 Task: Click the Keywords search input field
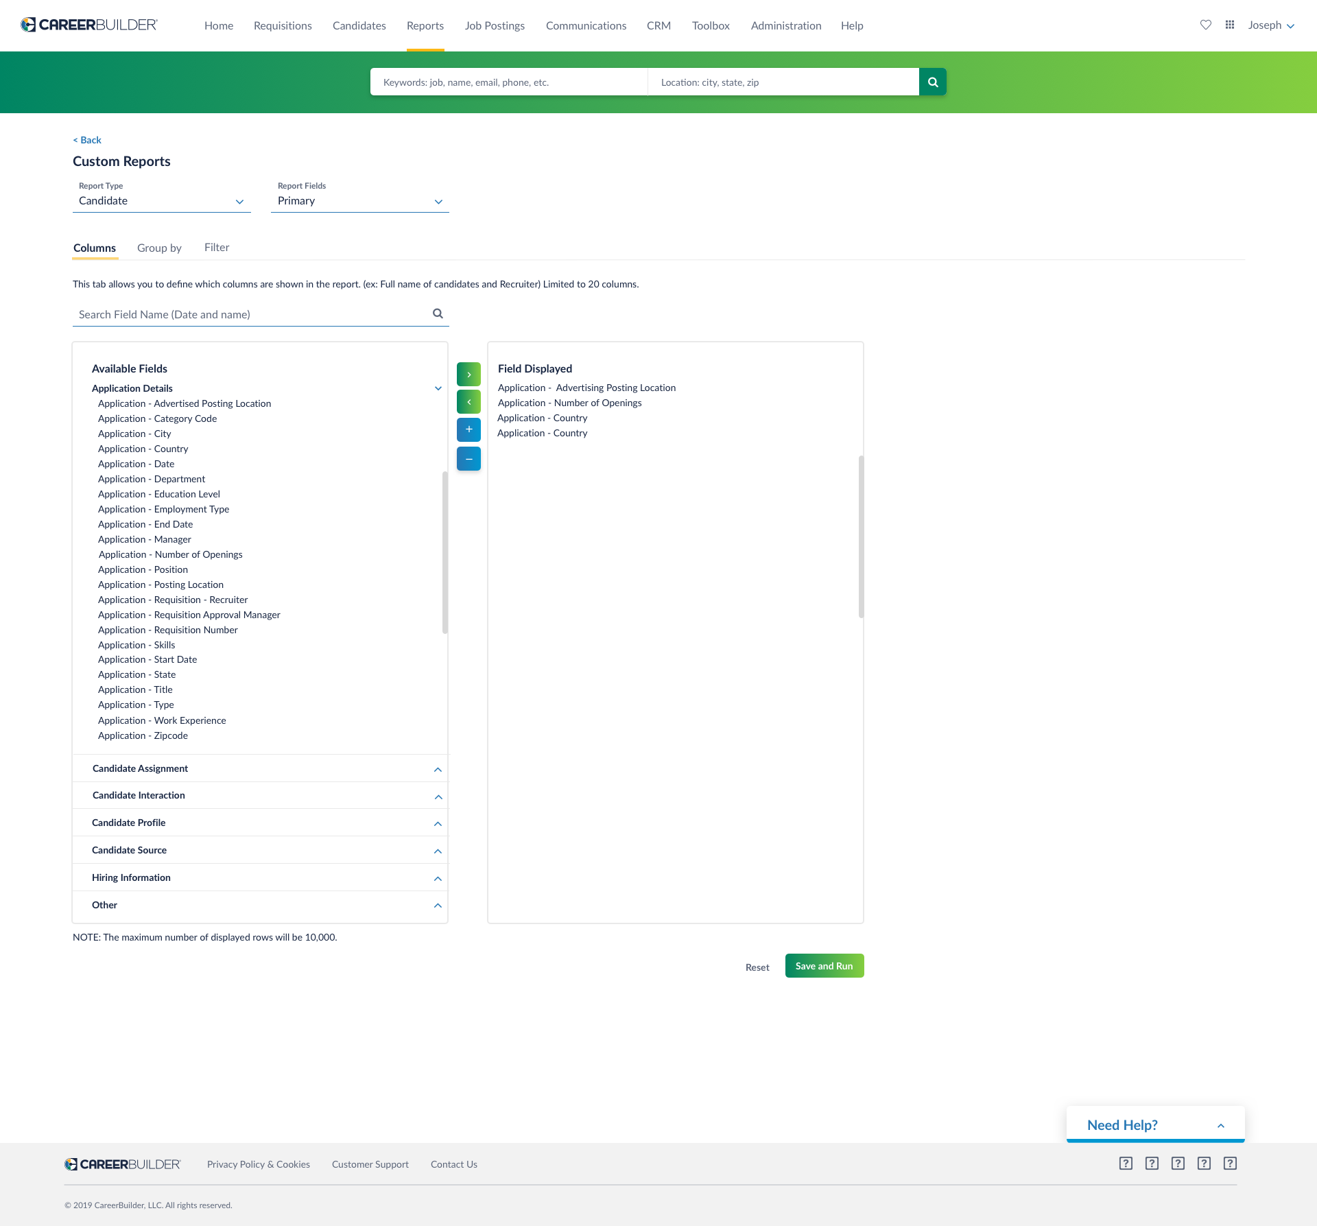(509, 82)
